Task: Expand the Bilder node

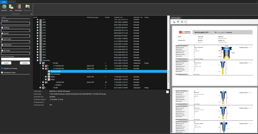Action: (x=46, y=80)
